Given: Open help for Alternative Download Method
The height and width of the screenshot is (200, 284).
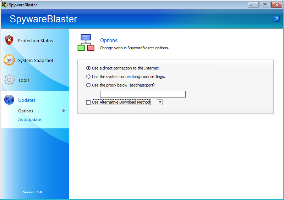Looking at the screenshot, I should 159,102.
